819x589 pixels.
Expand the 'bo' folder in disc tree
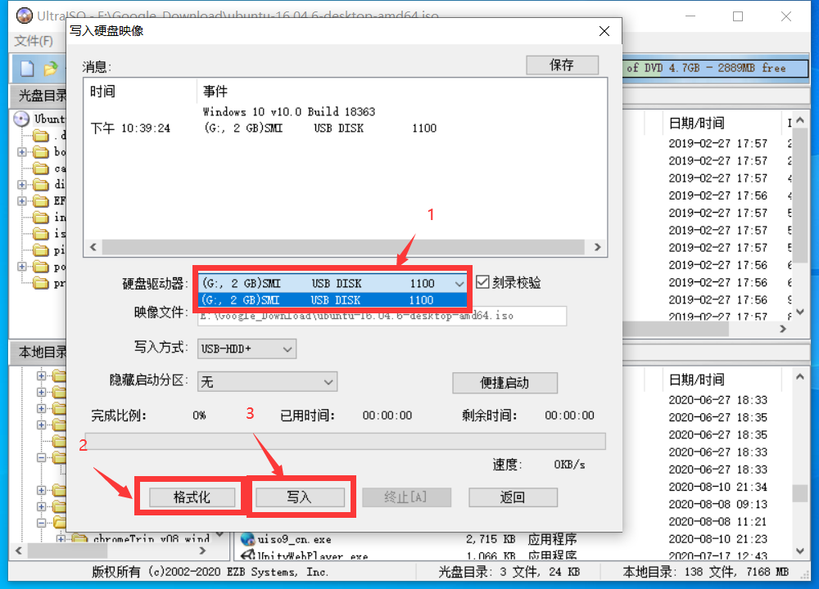click(22, 152)
